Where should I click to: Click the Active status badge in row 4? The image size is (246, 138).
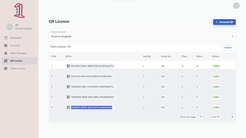(x=216, y=97)
